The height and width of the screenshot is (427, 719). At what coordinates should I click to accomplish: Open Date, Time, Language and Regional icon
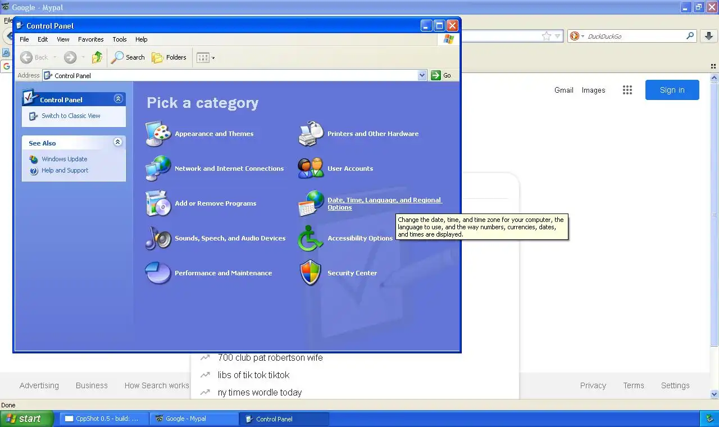tap(311, 203)
